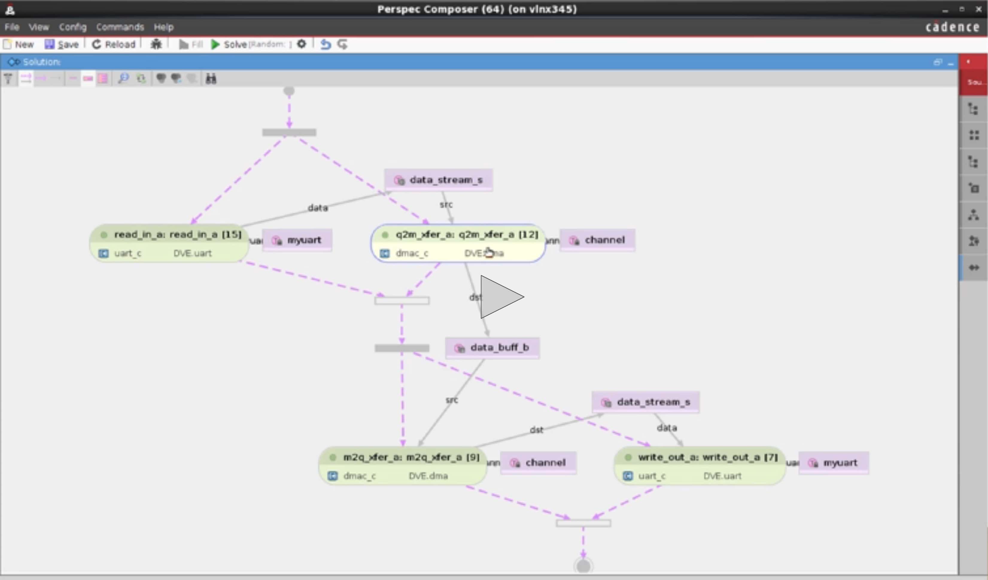
Task: Click the first dark shield icon
Action: point(161,78)
